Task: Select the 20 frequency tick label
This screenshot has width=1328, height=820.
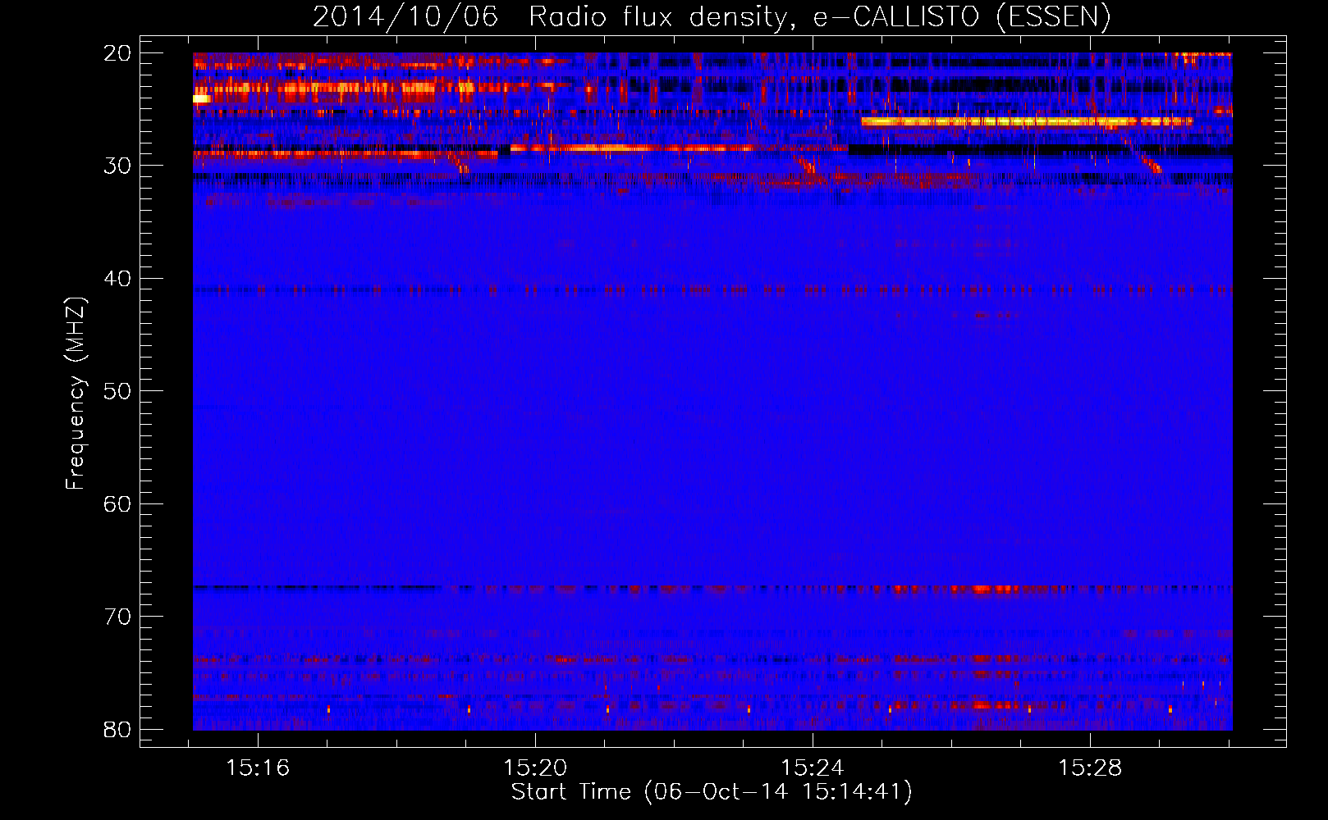Action: pyautogui.click(x=118, y=53)
